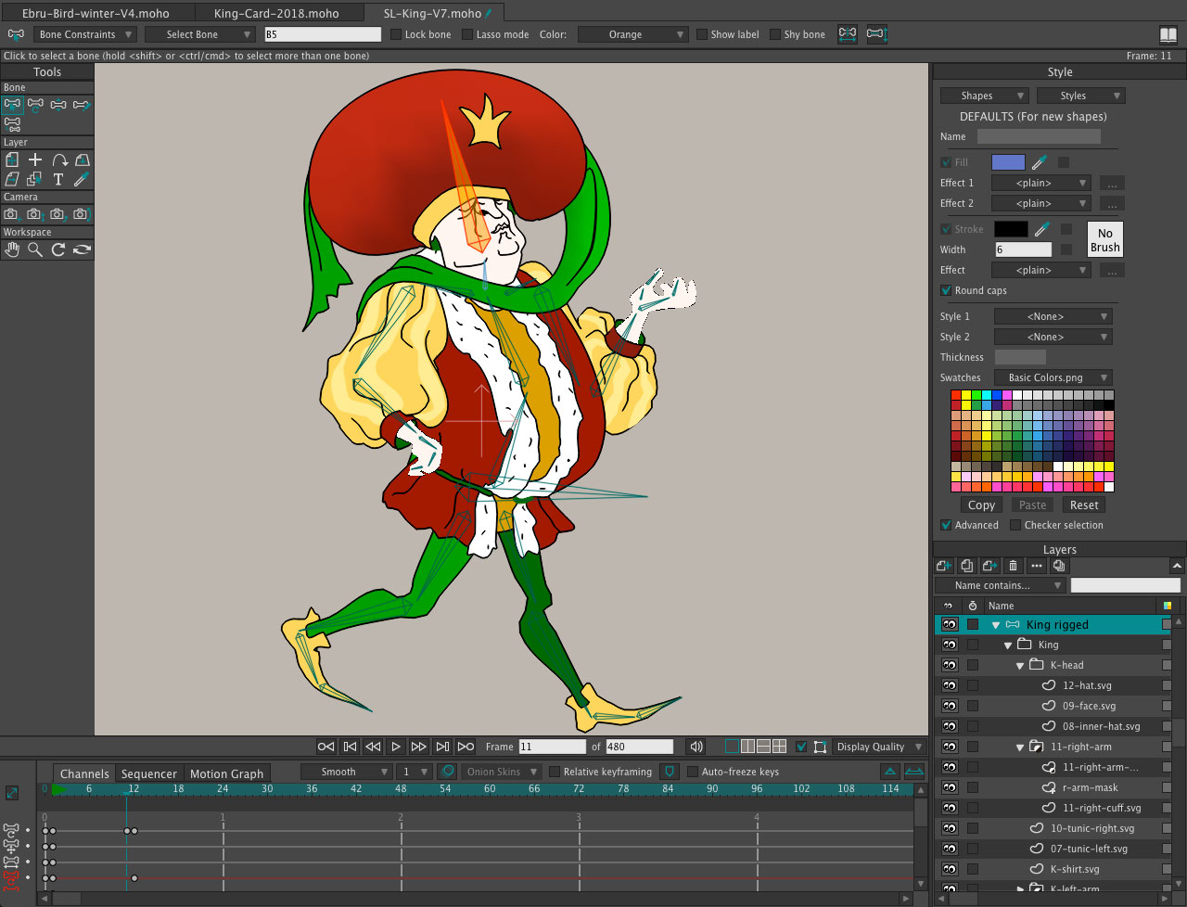The width and height of the screenshot is (1187, 907).
Task: Click the Reset button in Style panel
Action: point(1083,505)
